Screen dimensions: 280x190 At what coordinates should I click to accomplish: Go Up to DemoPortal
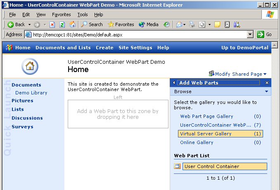pyautogui.click(x=245, y=48)
